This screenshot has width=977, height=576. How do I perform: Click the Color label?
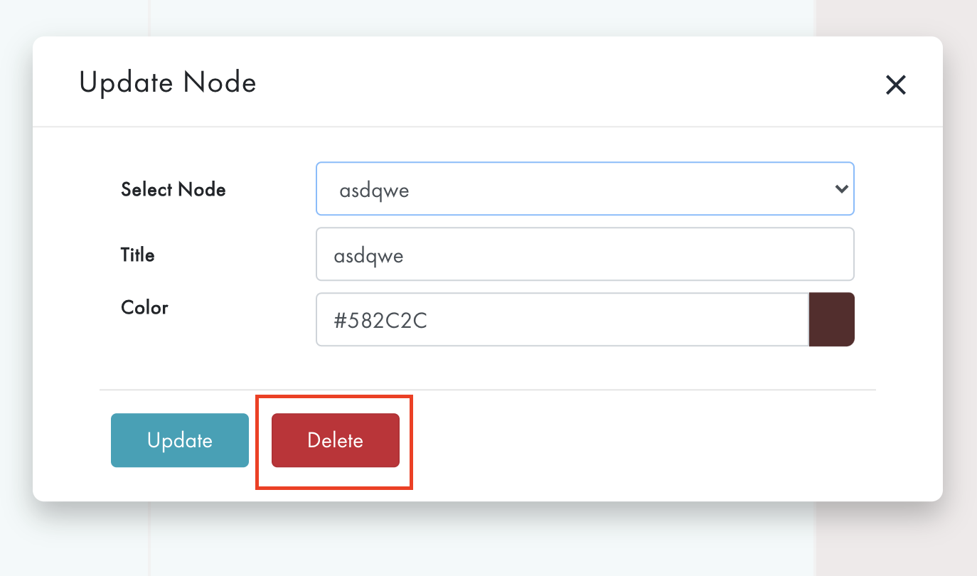point(144,307)
